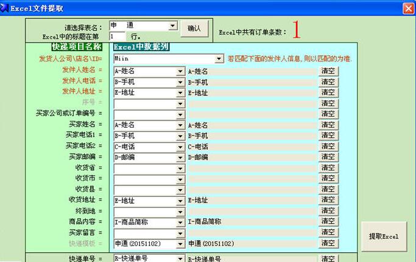
Task: Click the 提取Excel extract button
Action: click(x=383, y=236)
